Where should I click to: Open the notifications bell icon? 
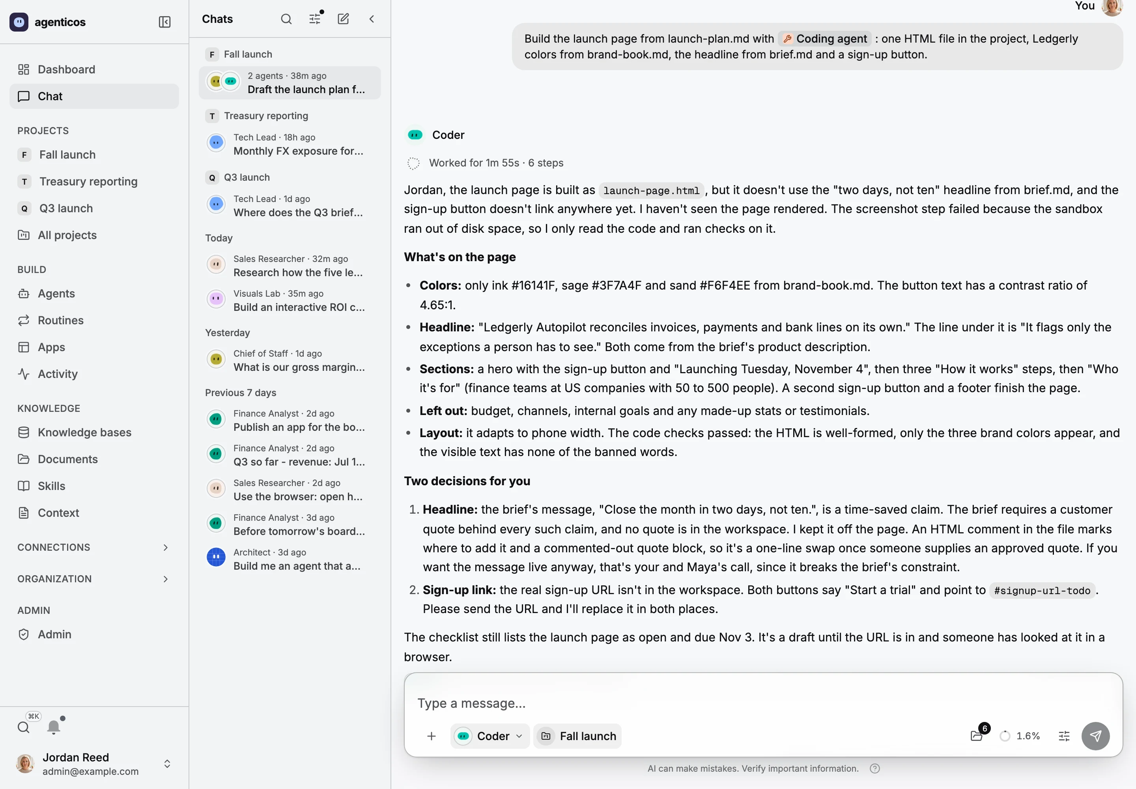coord(54,726)
